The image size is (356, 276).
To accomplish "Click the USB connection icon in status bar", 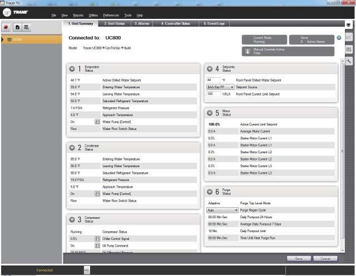I will coord(87,270).
